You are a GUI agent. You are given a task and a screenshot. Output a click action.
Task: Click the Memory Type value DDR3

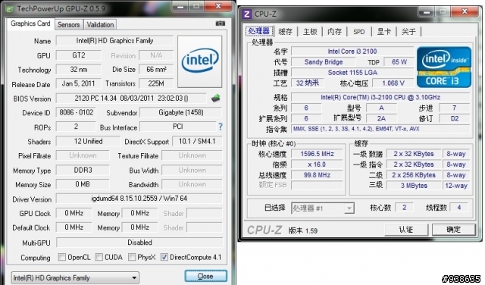click(83, 170)
